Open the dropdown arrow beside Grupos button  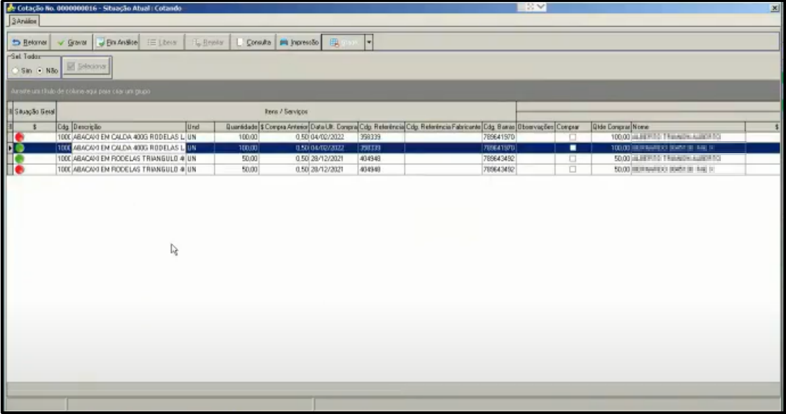pos(369,43)
